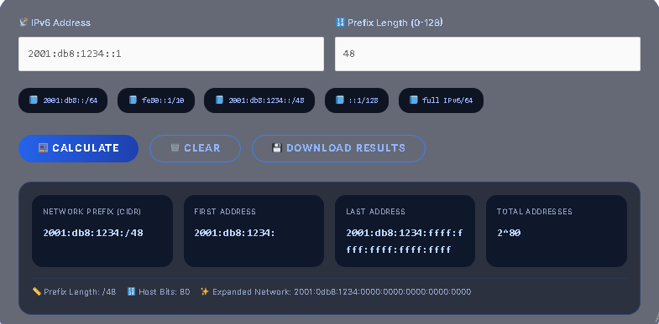
Task: Click the IPv6 Address field label
Action: tap(60, 23)
